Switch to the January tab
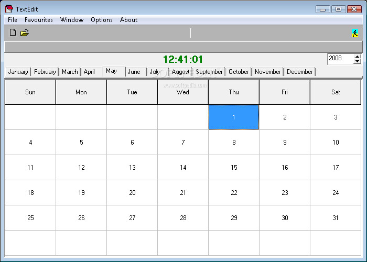This screenshot has width=367, height=262. 18,72
